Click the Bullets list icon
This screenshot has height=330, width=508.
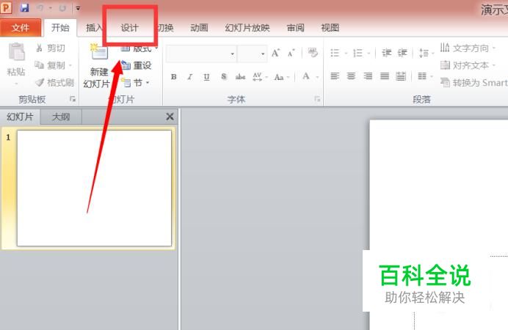point(335,53)
